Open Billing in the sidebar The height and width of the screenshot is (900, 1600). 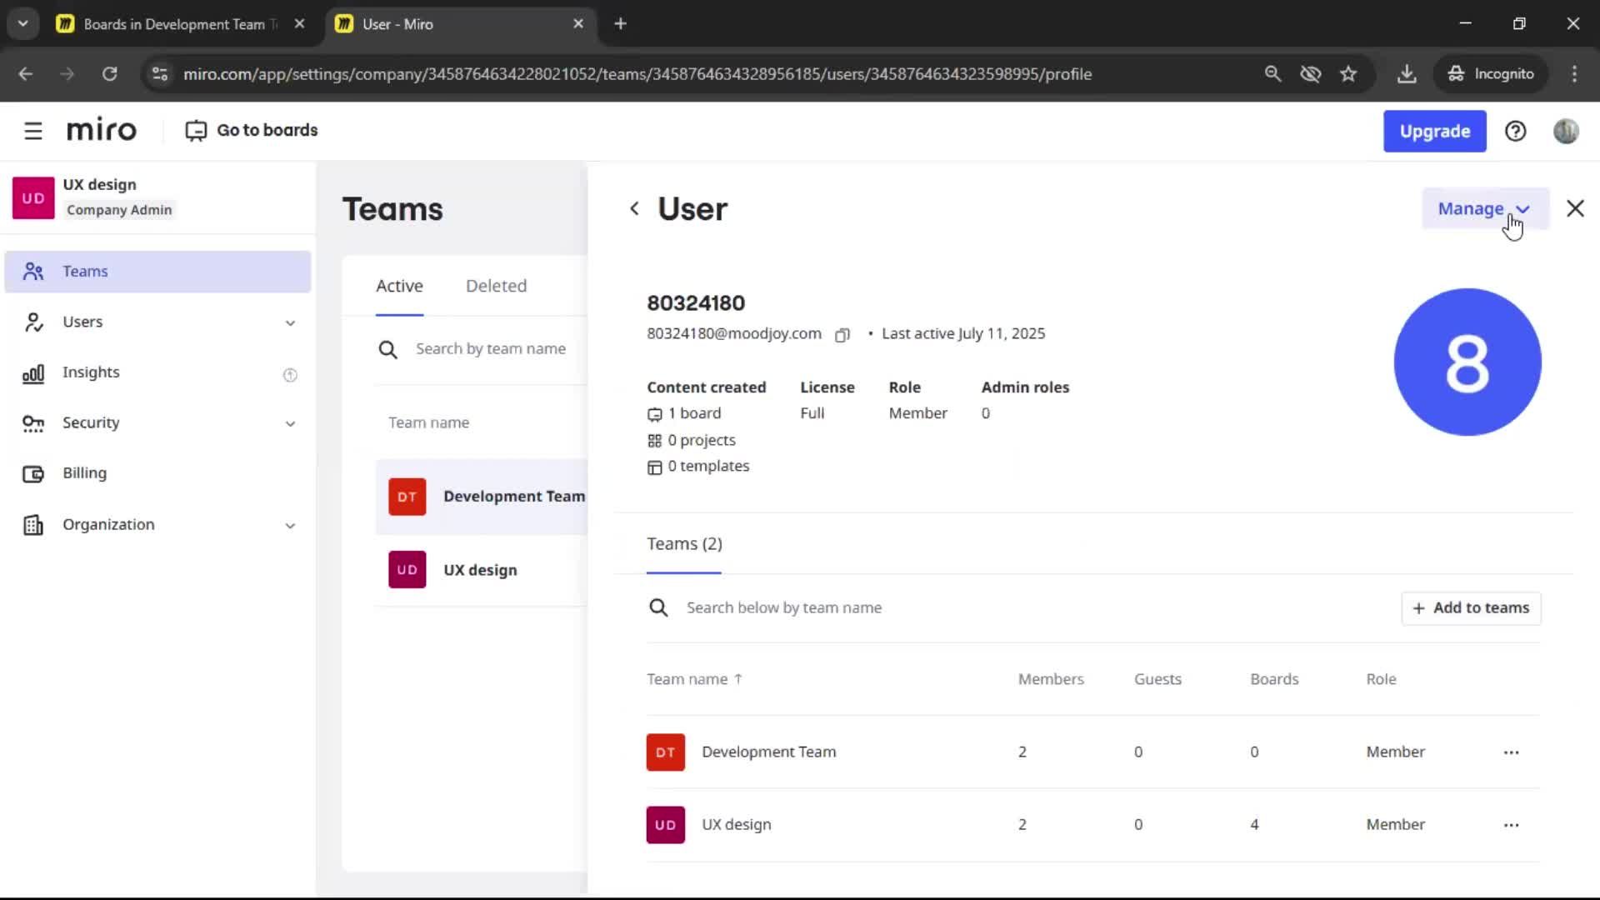[x=157, y=473]
